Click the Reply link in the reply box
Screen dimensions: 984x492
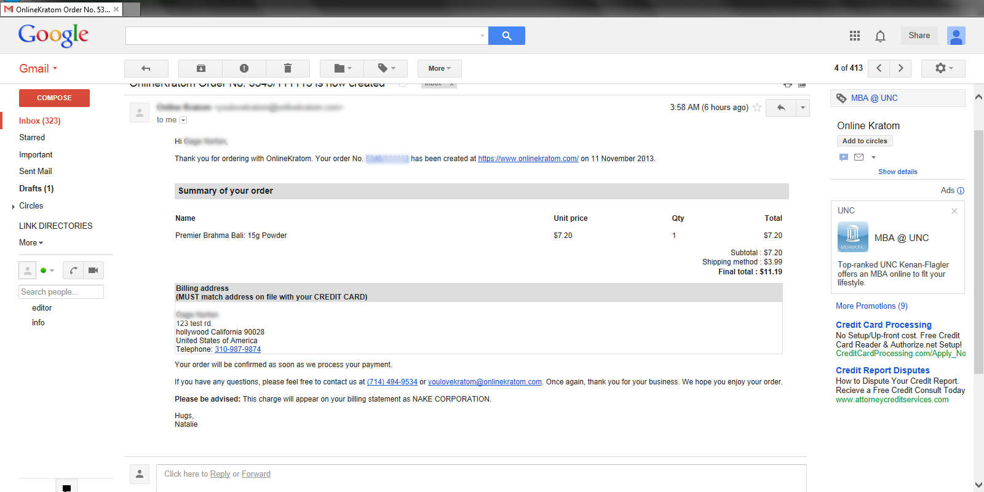(220, 474)
